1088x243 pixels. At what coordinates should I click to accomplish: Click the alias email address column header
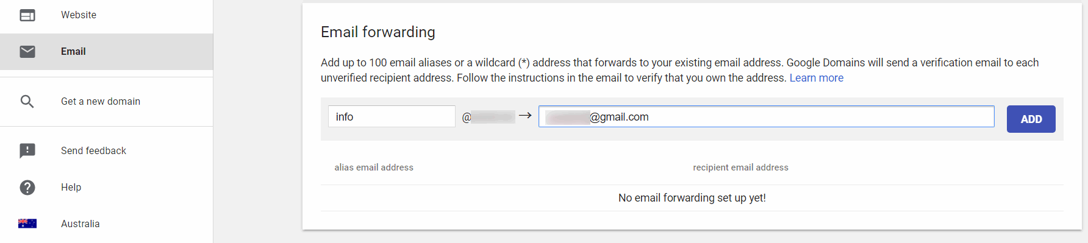point(374,167)
